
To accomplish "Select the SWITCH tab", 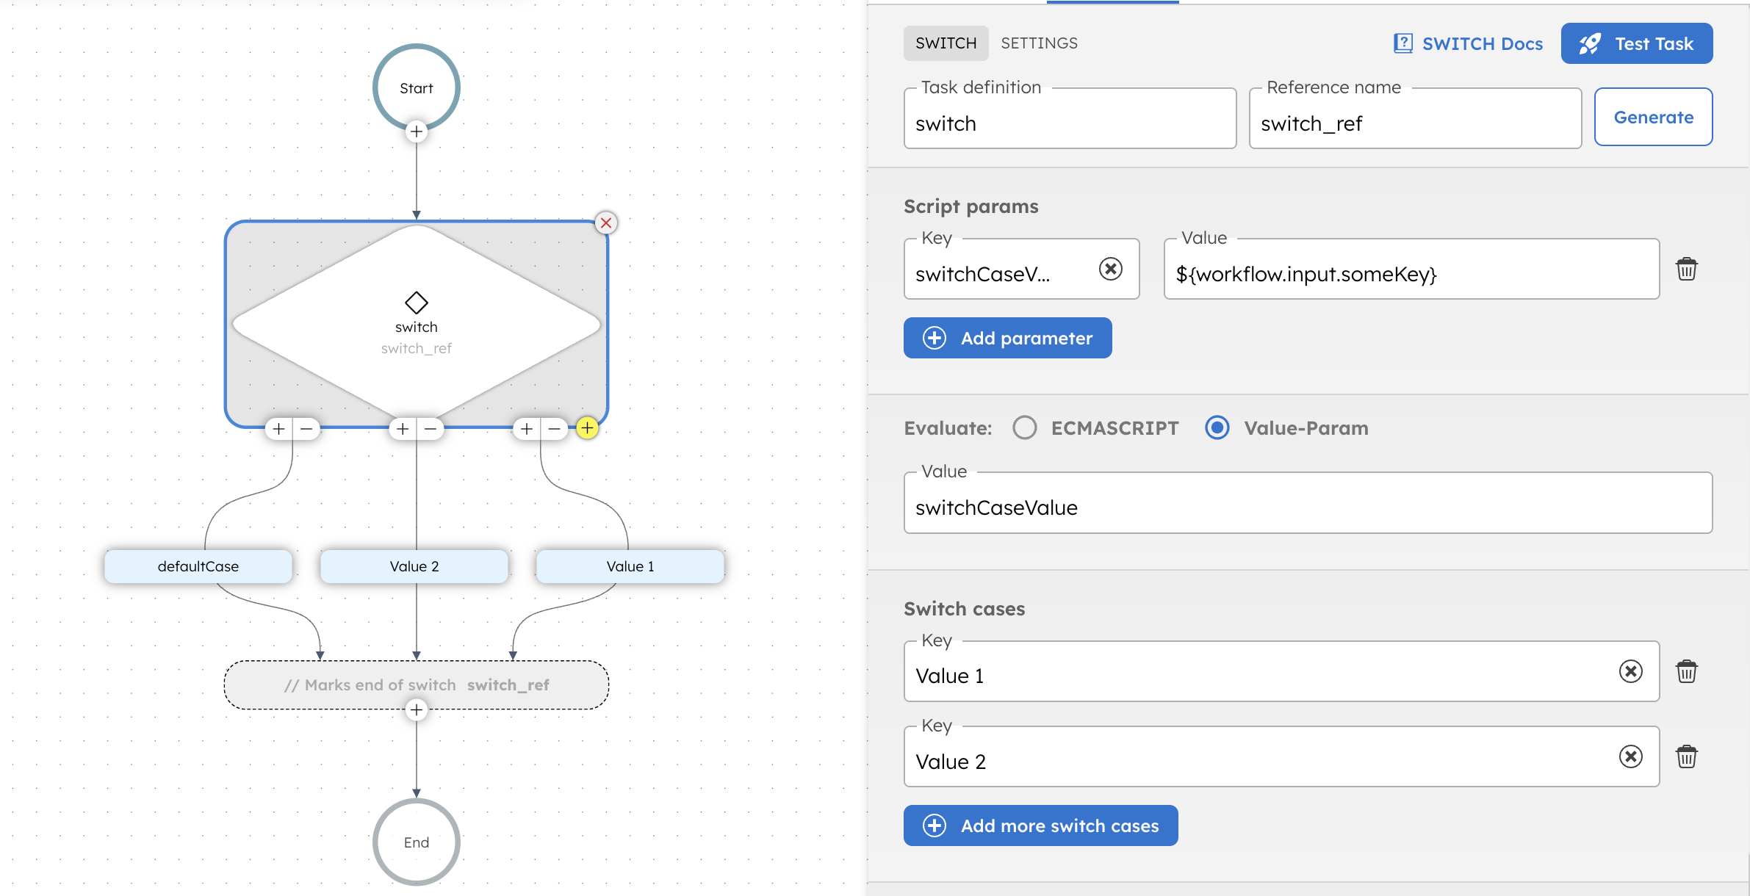I will (x=946, y=43).
